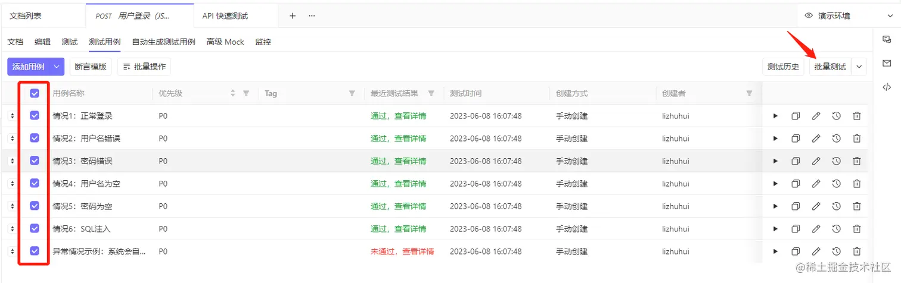
Task: Copy the 情况2：用户名错误 test case
Action: pyautogui.click(x=796, y=139)
